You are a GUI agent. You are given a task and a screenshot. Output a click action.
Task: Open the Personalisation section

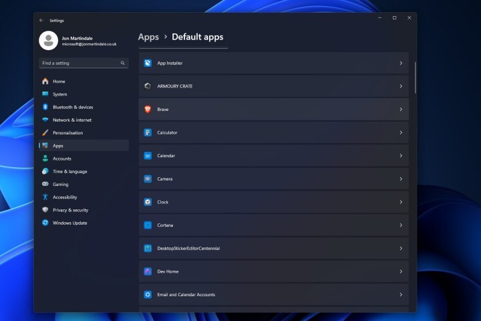(84, 132)
